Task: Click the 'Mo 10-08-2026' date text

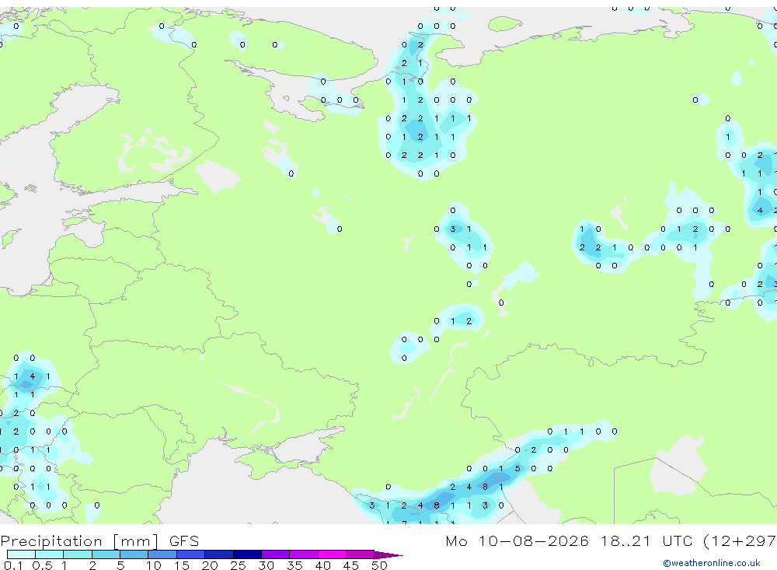Action: click(x=517, y=540)
